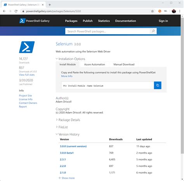
Task: Open the Packages menu
Action: click(x=71, y=21)
